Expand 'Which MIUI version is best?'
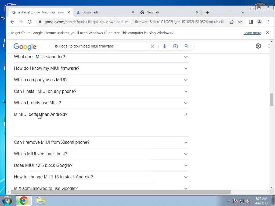 pyautogui.click(x=101, y=154)
